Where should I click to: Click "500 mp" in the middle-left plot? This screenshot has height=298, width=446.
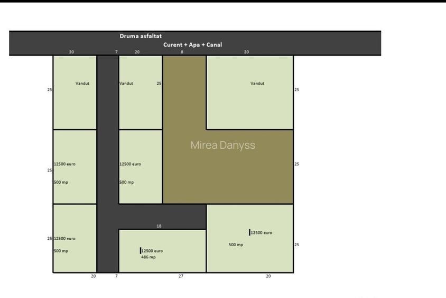click(x=61, y=182)
